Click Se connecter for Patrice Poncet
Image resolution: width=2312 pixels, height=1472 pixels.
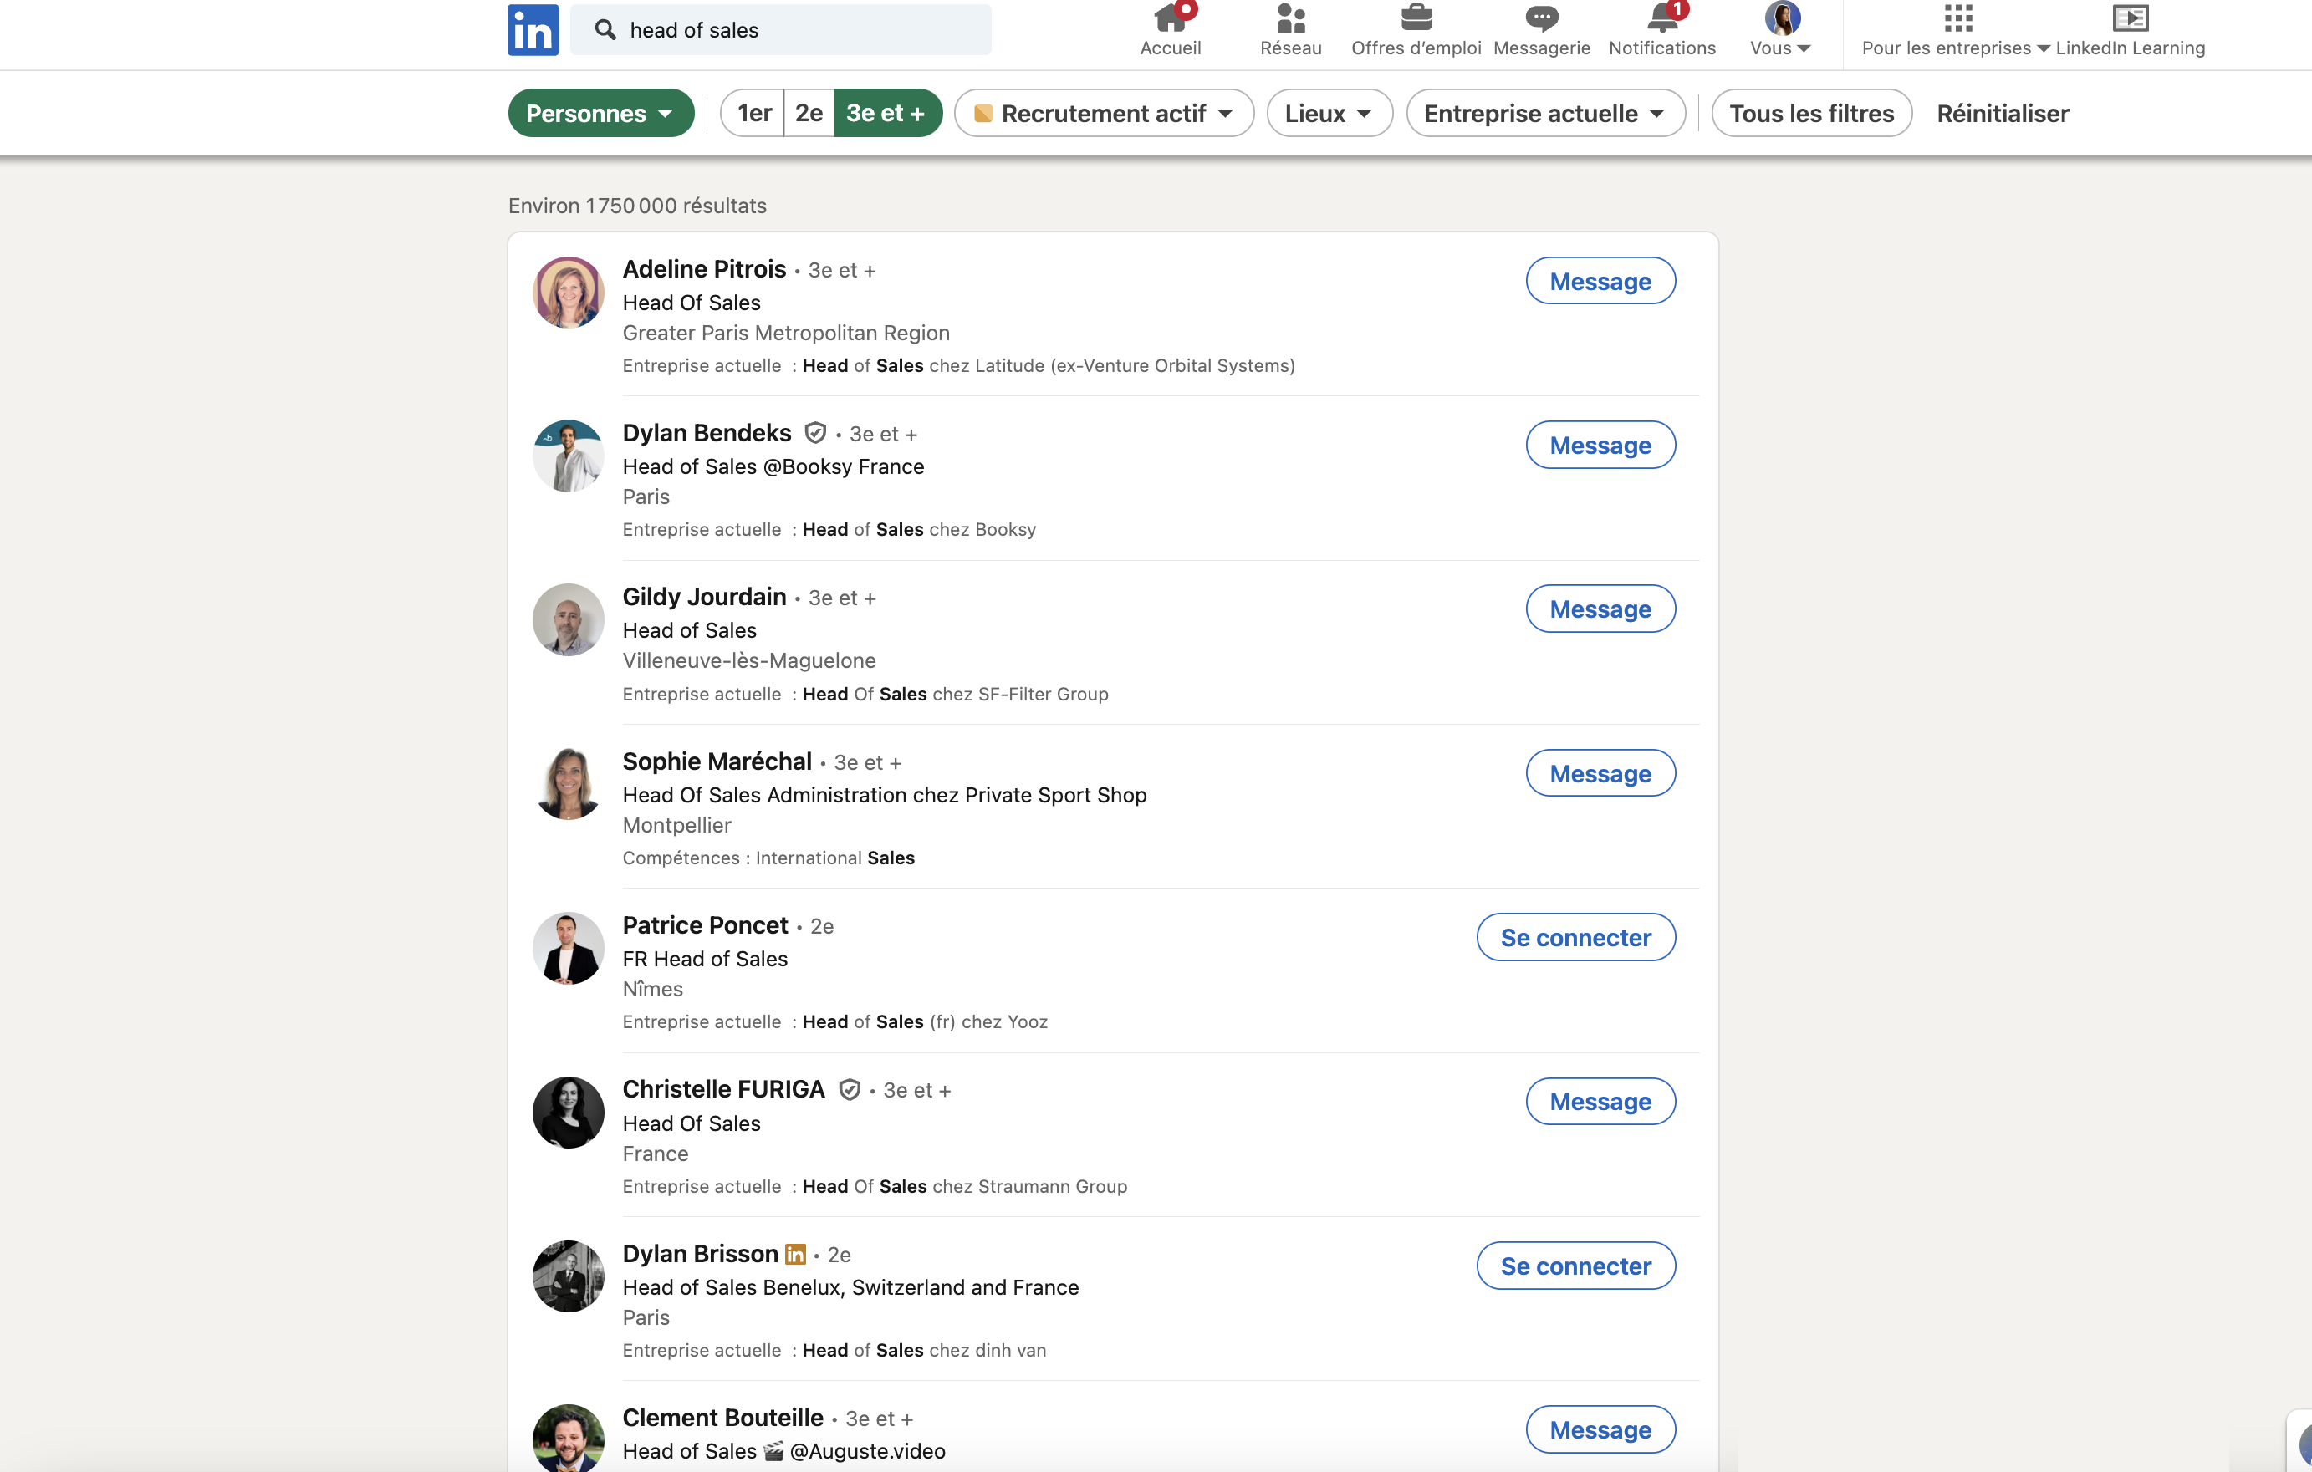click(1574, 938)
